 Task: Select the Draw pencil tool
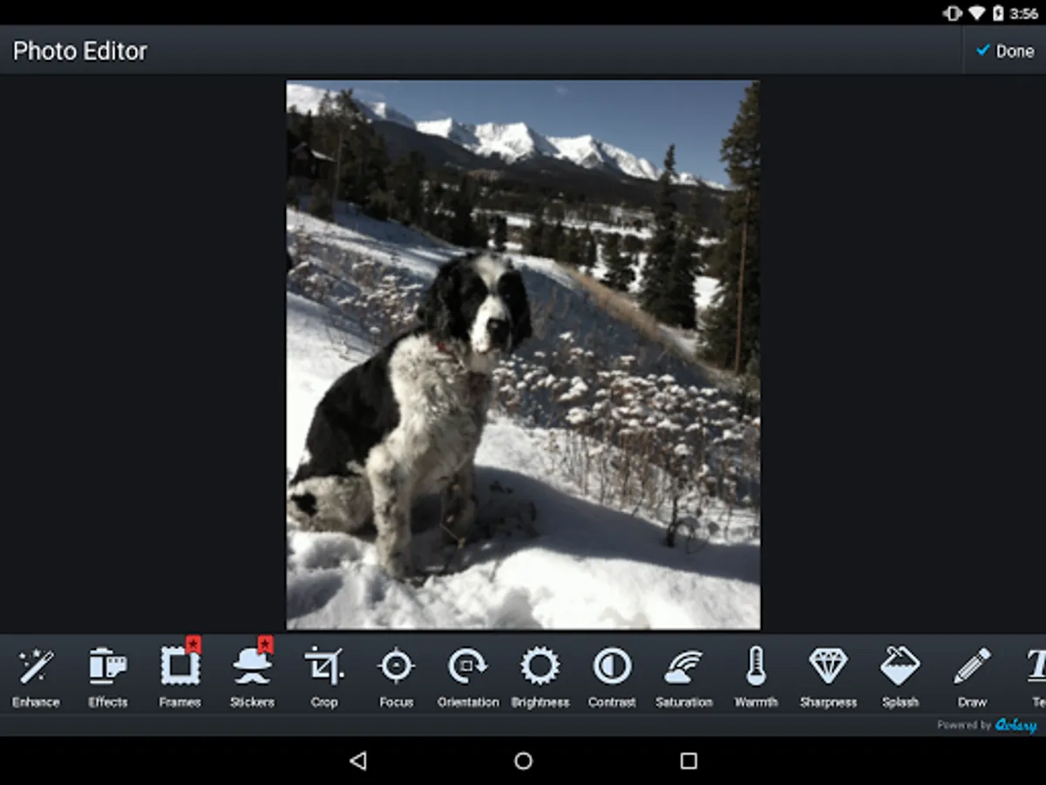click(972, 677)
